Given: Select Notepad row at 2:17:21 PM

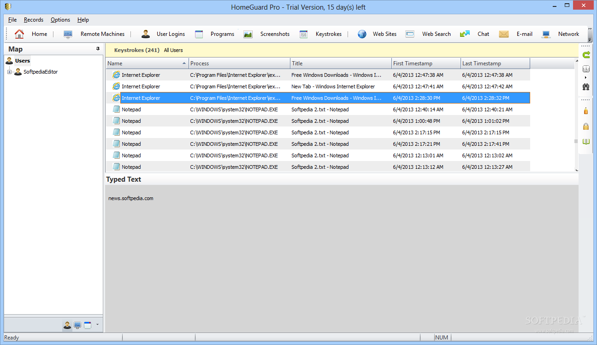Looking at the screenshot, I should (x=318, y=144).
